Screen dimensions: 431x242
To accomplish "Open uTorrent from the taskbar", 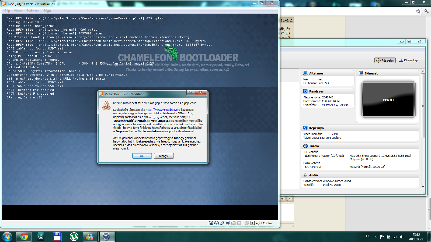I will [74, 237].
